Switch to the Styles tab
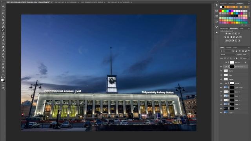Screen dimensions: 251x141 (x=242, y=29)
